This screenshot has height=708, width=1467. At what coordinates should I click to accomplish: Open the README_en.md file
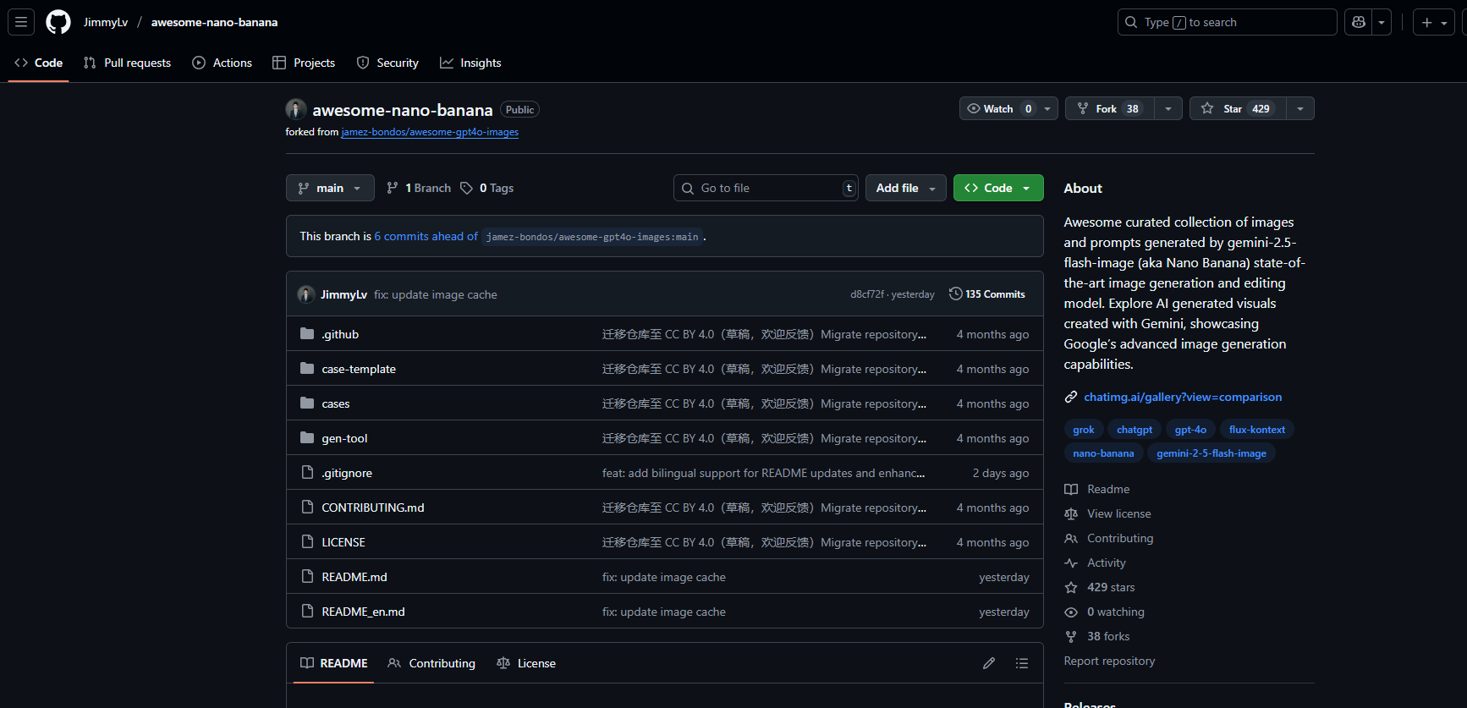tap(363, 612)
